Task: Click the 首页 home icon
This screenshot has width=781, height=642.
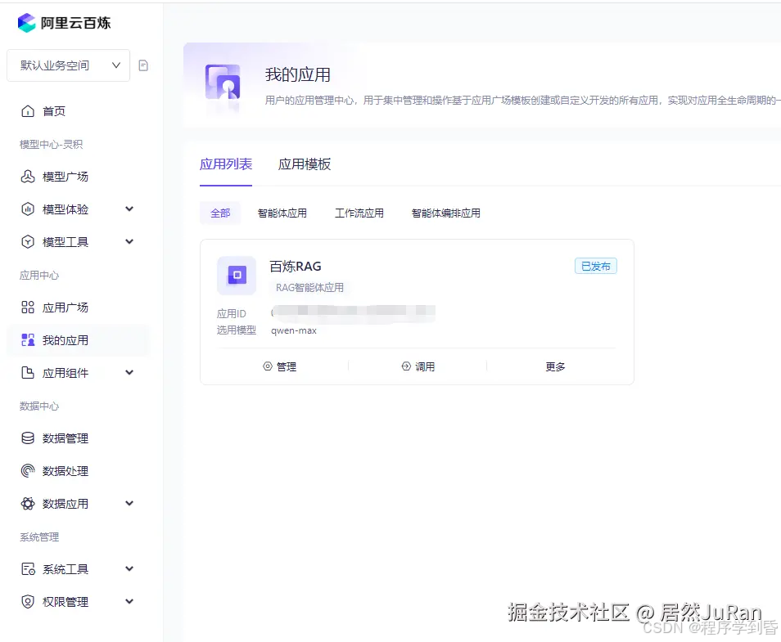Action: (x=28, y=111)
